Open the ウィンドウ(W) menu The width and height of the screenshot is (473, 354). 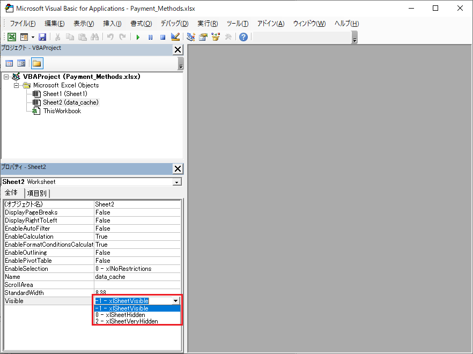click(x=309, y=24)
